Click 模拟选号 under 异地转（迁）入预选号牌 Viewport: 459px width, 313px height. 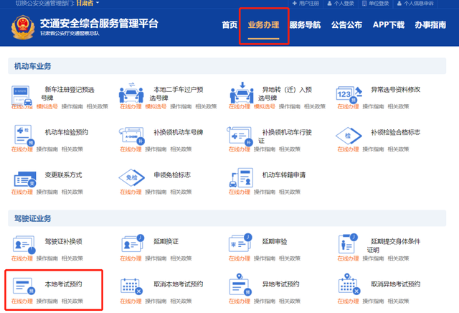265,106
